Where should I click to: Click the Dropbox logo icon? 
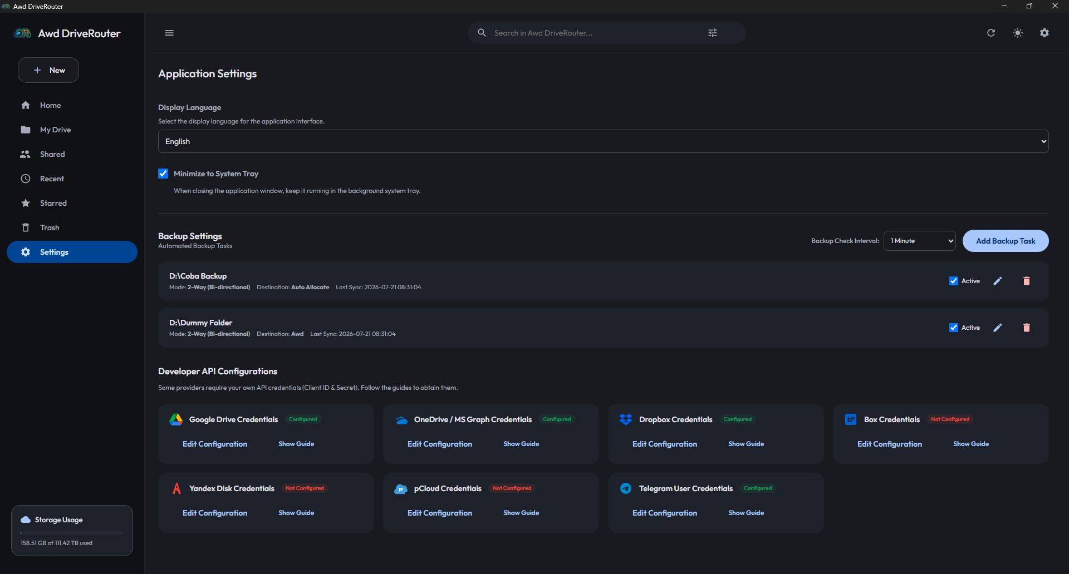(626, 419)
